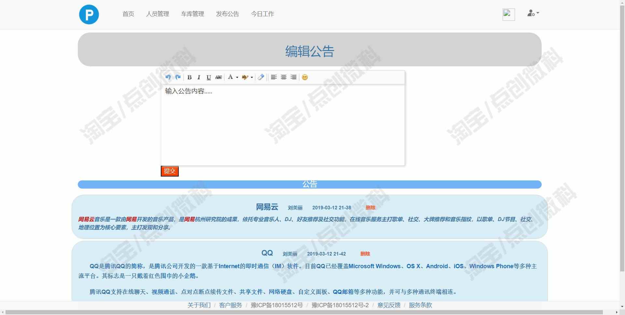
Task: Open 服务条款 footer link
Action: [420, 305]
